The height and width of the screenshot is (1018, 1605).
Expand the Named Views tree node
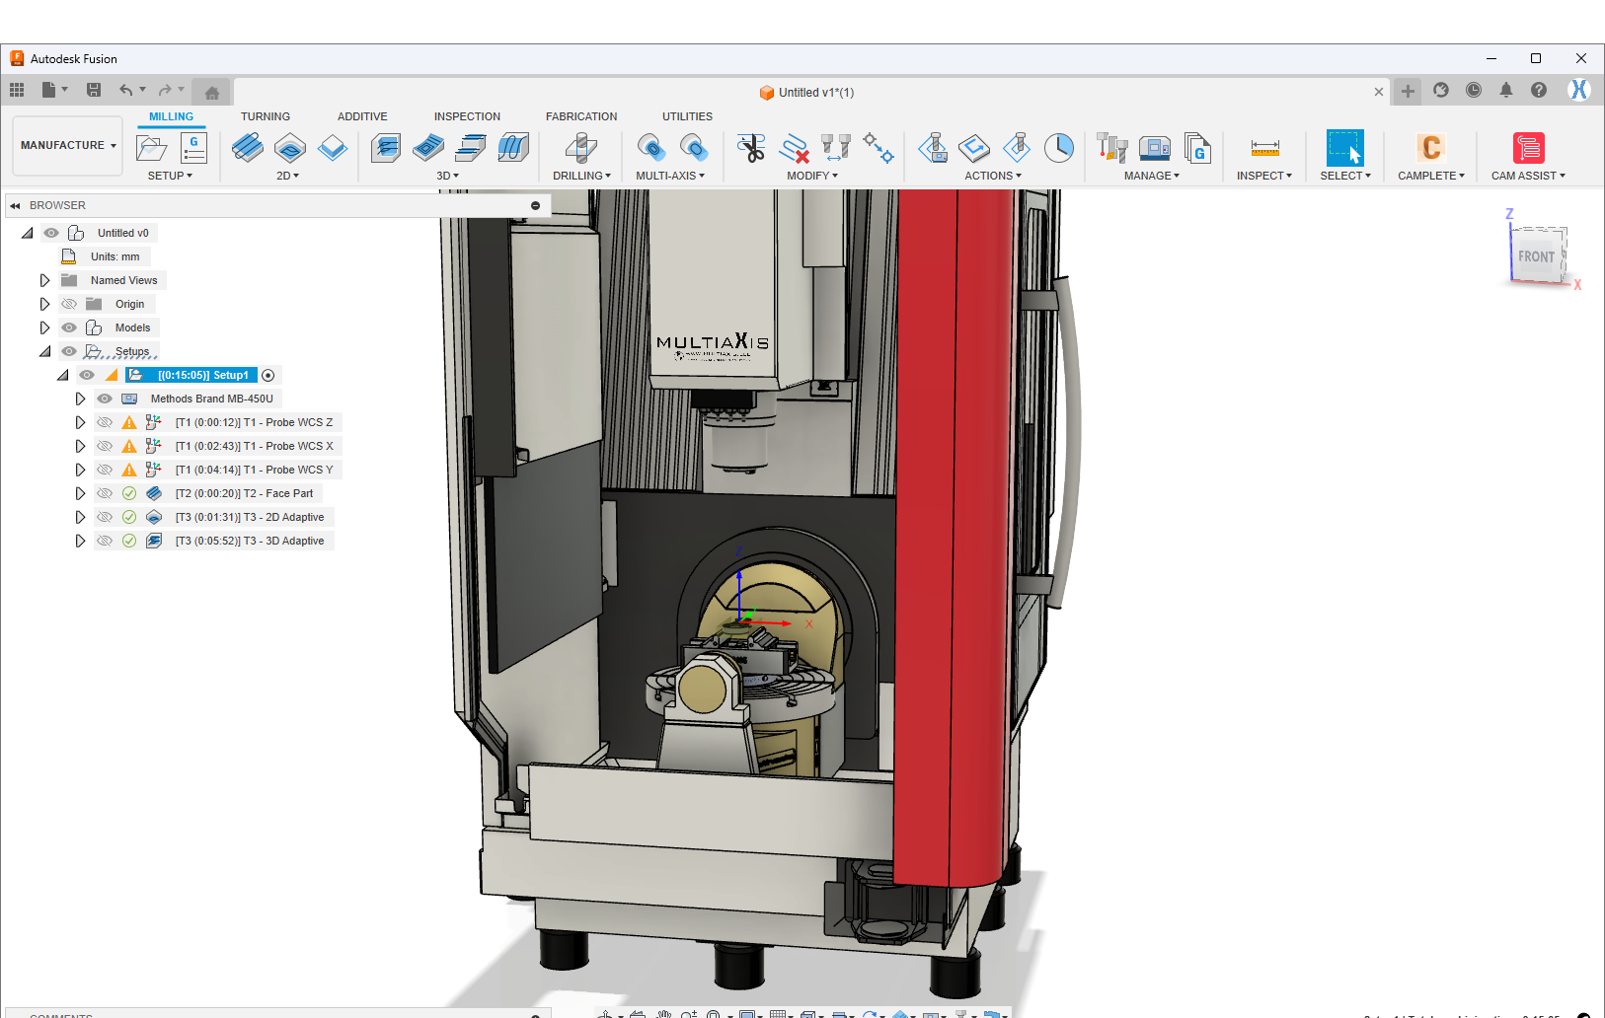(44, 280)
